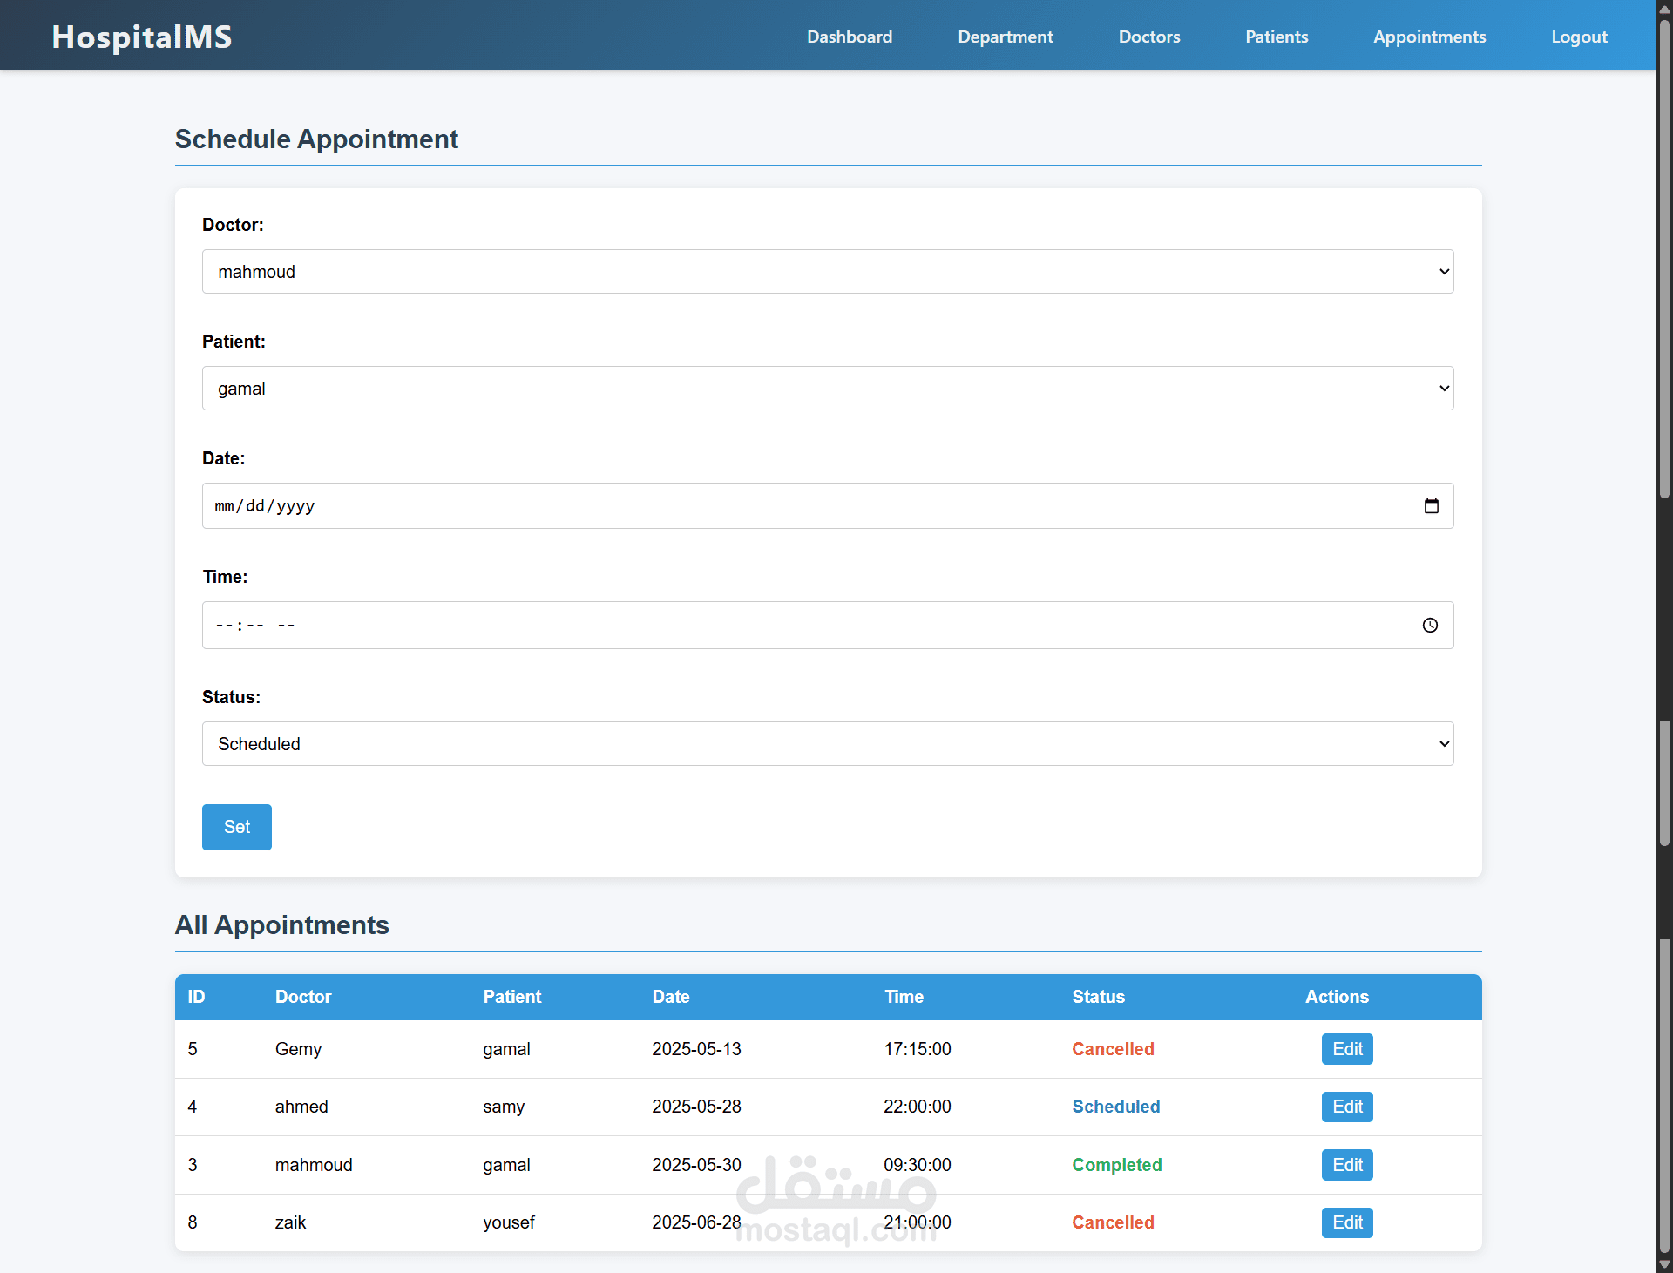The image size is (1673, 1273).
Task: Go to the Dashboard page
Action: click(x=850, y=37)
